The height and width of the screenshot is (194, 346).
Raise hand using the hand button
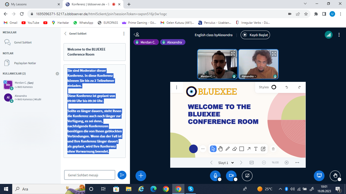pos(335,176)
